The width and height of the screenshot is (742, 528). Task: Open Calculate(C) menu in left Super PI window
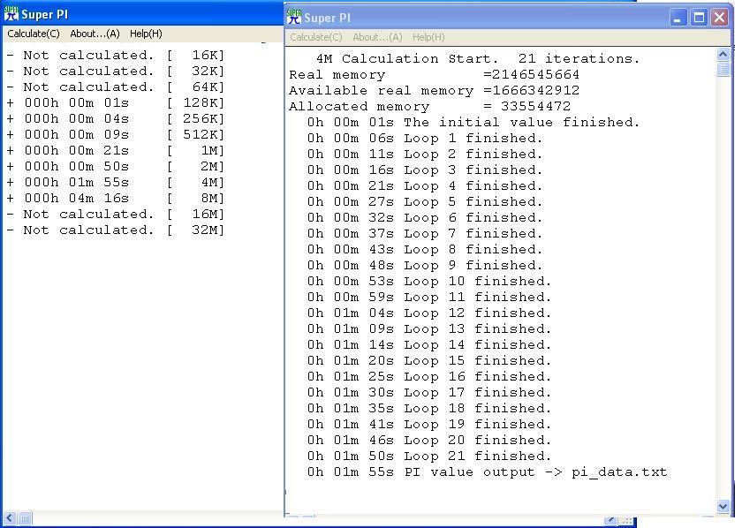click(34, 34)
